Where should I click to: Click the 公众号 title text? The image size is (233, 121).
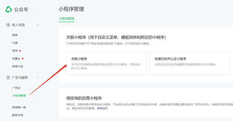point(21,9)
